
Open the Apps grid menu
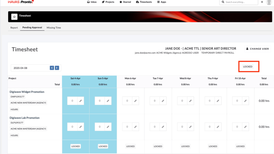(162, 2)
